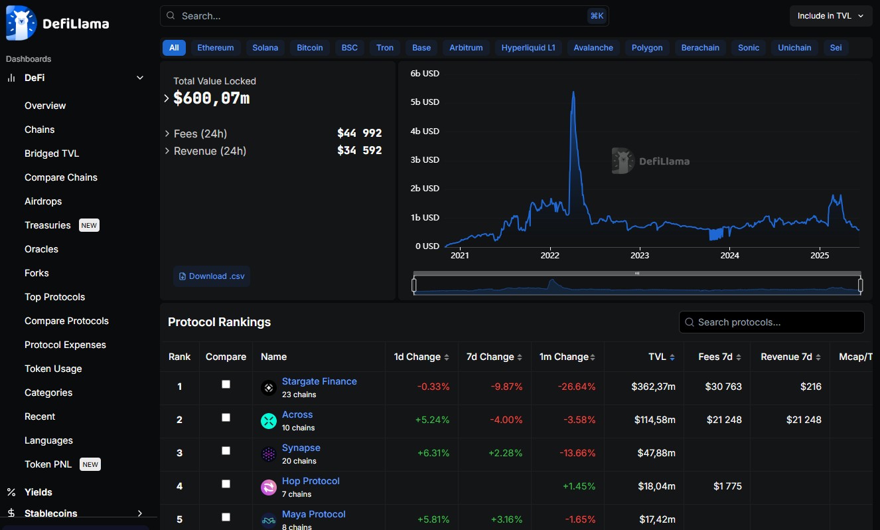Click the Yields sidebar item
The width and height of the screenshot is (880, 530).
point(38,492)
